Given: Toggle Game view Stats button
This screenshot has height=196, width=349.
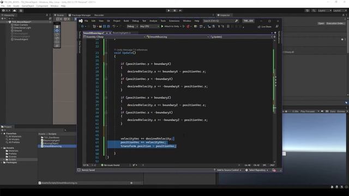Looking at the screenshot, I should tap(333, 111).
